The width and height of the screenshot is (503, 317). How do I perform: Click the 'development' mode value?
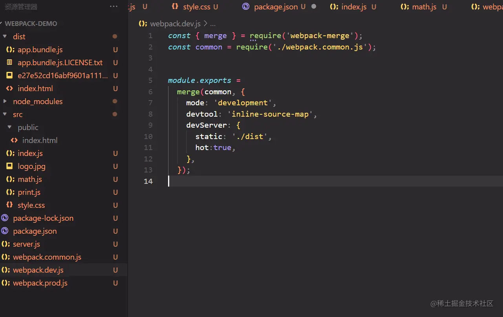(243, 103)
